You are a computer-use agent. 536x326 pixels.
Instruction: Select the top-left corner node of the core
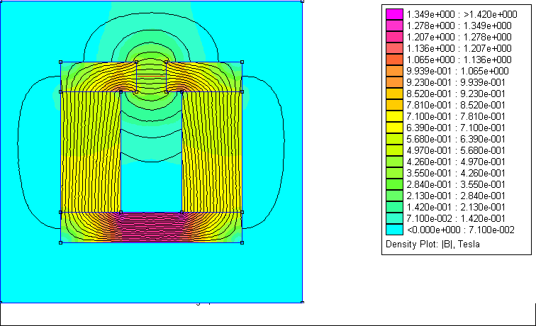[60, 62]
